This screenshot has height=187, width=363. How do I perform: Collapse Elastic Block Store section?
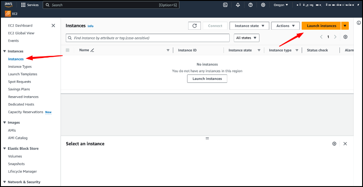pyautogui.click(x=4, y=148)
